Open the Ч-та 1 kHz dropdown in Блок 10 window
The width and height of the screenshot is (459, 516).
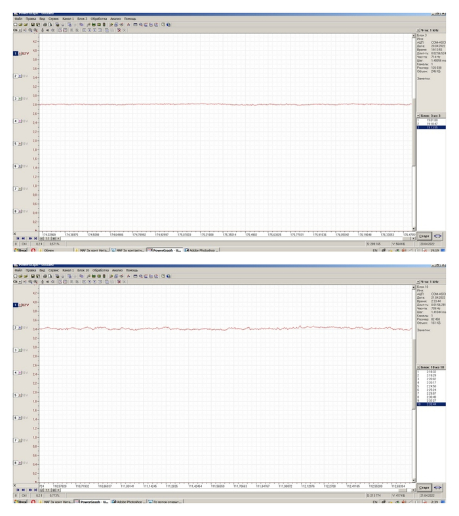tap(418, 282)
